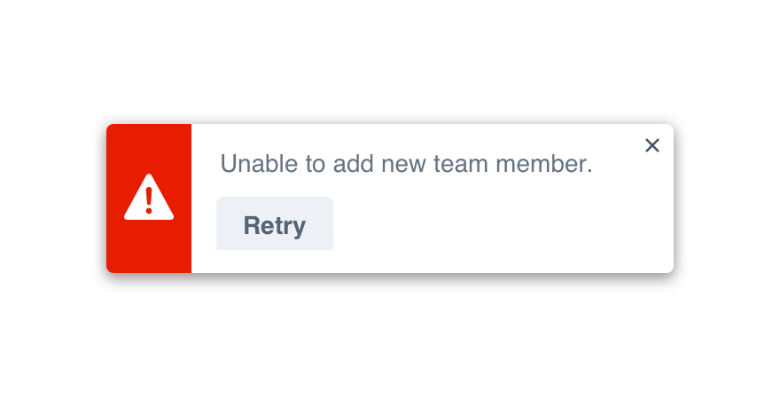Viewport: 780px width, 397px height.
Task: Click the Retry button
Action: [275, 223]
